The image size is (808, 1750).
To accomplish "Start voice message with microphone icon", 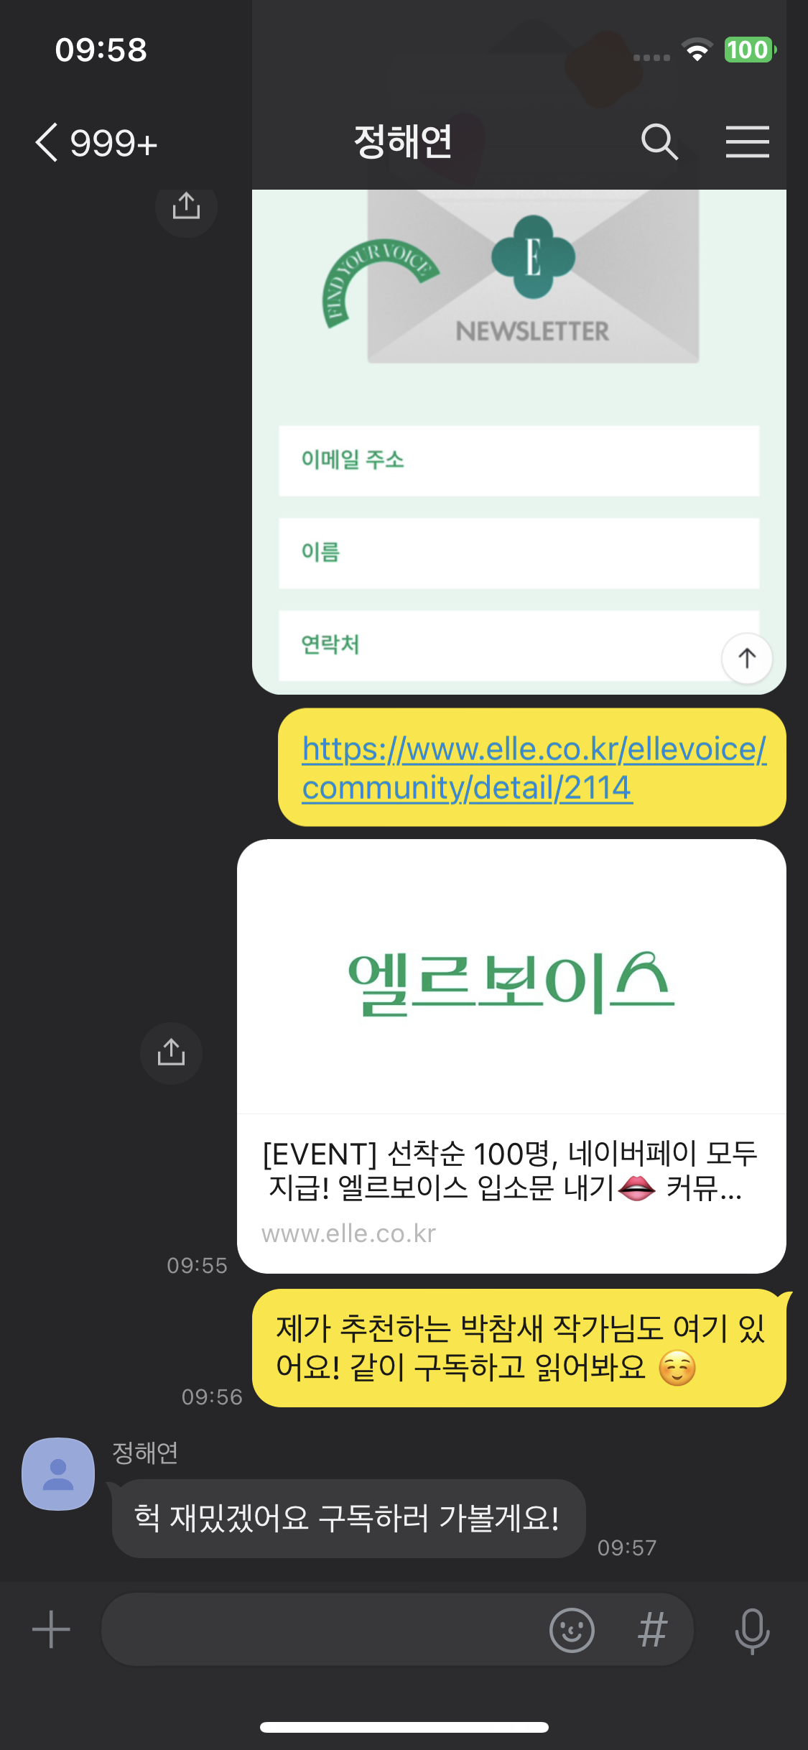I will [752, 1631].
